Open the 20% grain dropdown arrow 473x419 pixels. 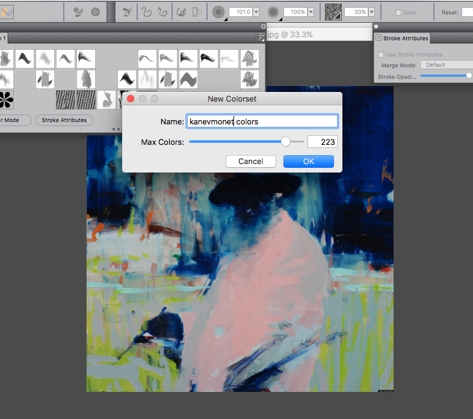371,12
